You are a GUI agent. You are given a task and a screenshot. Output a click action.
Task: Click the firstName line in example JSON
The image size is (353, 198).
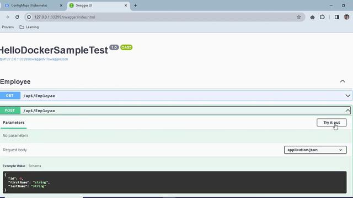tap(29, 182)
